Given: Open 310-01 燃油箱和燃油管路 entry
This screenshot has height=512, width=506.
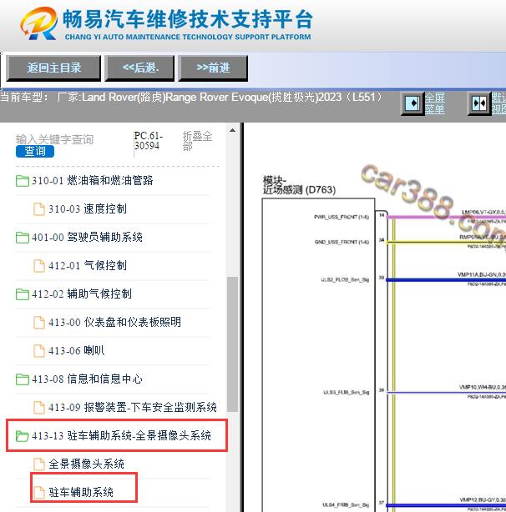Looking at the screenshot, I should (x=92, y=181).
